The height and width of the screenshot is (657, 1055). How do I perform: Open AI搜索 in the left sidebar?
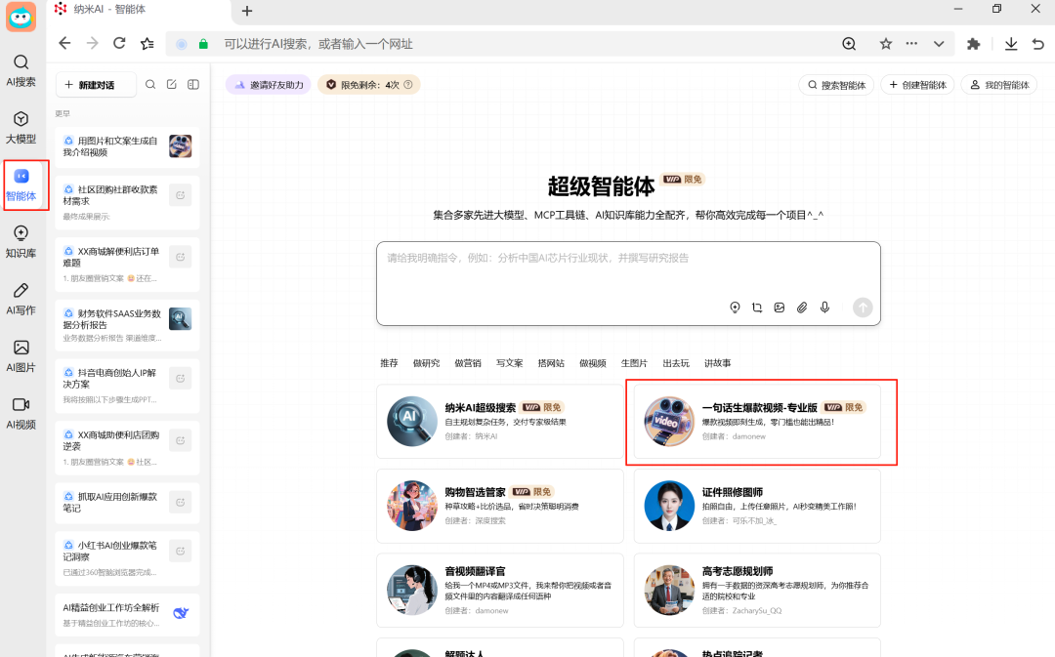tap(21, 71)
